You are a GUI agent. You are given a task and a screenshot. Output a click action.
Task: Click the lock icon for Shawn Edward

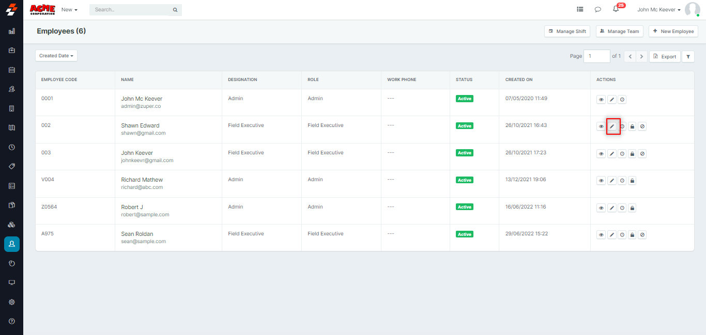tap(632, 126)
